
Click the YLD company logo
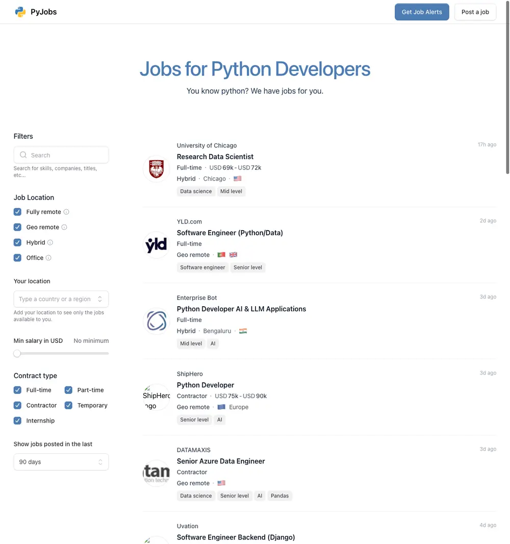coord(157,244)
